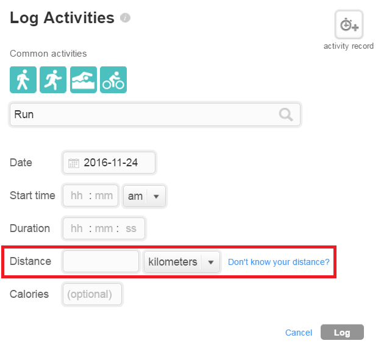Click the info icon beside Log Activities
This screenshot has width=381, height=349.
[126, 18]
